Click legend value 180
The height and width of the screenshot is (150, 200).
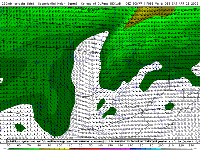[x=140, y=145]
